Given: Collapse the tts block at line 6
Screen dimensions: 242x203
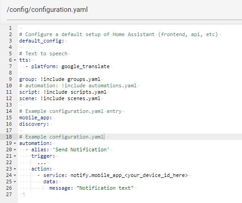Looking at the screenshot, I should [15, 60].
